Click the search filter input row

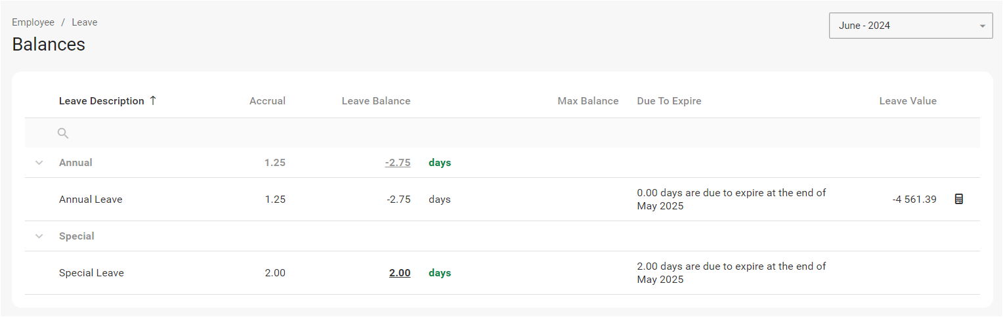pos(459,133)
